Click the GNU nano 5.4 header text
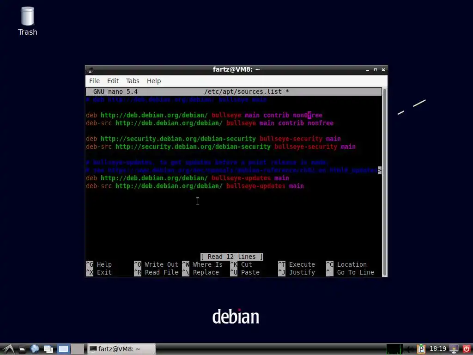This screenshot has width=473, height=355. coord(115,92)
